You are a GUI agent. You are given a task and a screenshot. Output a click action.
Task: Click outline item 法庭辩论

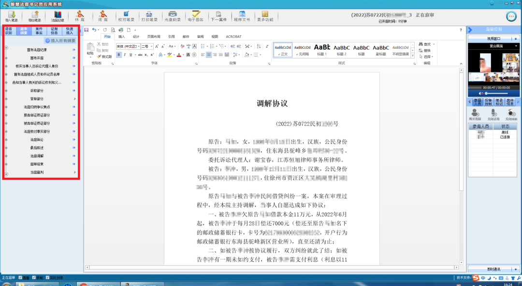point(37,140)
